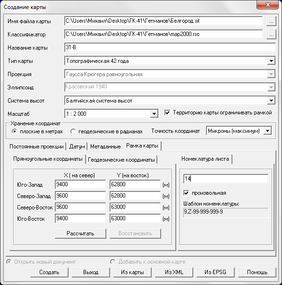Select the Рамка карты tab
Image resolution: width=282 pixels, height=285 pixels.
click(142, 146)
